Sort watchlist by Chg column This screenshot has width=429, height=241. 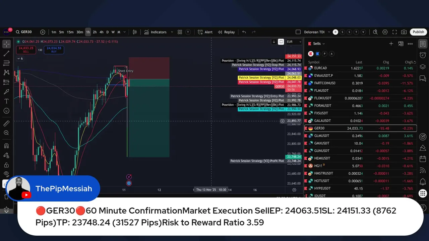tap(386, 62)
